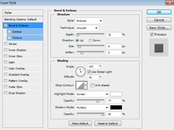The width and height of the screenshot is (174, 130).
Task: Select the Texture sub-item label
Action: pyautogui.click(x=17, y=38)
